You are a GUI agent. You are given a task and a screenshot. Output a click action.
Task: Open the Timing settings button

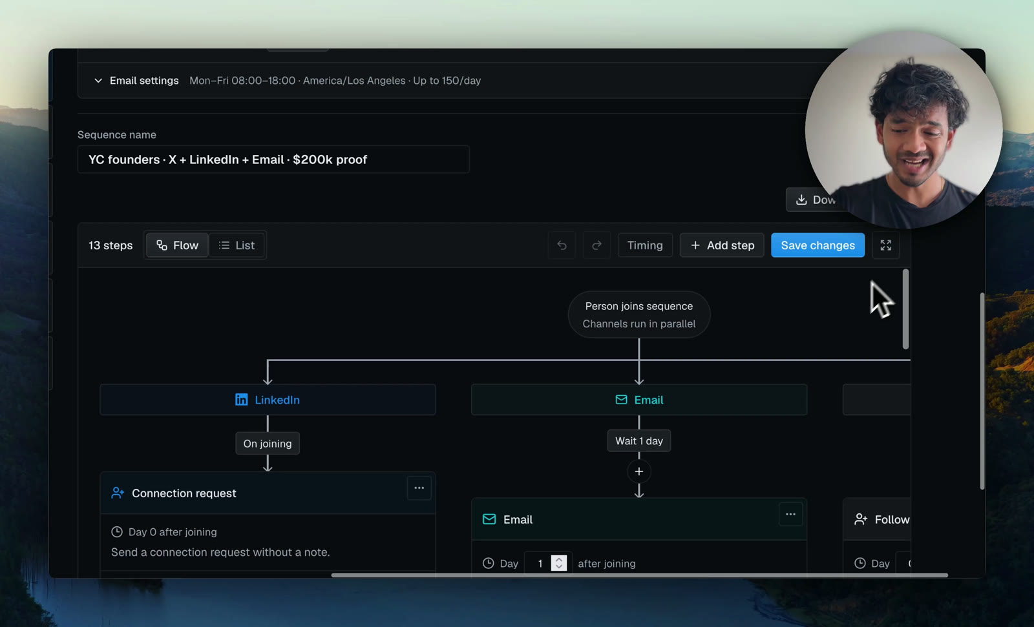pyautogui.click(x=645, y=245)
